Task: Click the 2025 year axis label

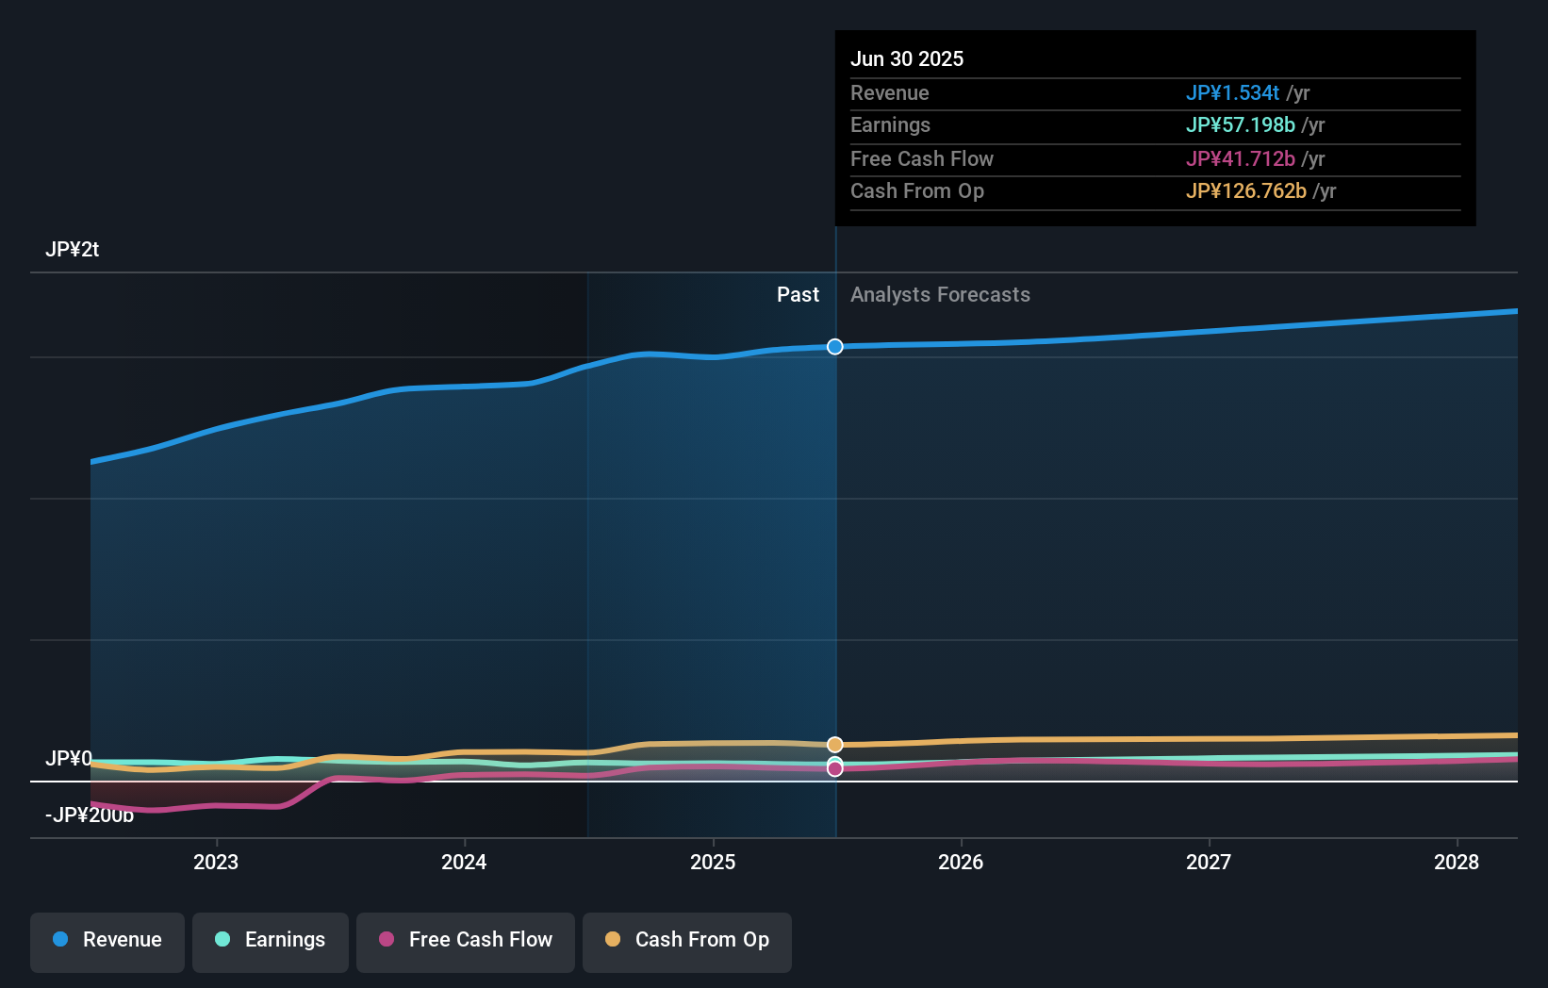Action: click(x=714, y=862)
